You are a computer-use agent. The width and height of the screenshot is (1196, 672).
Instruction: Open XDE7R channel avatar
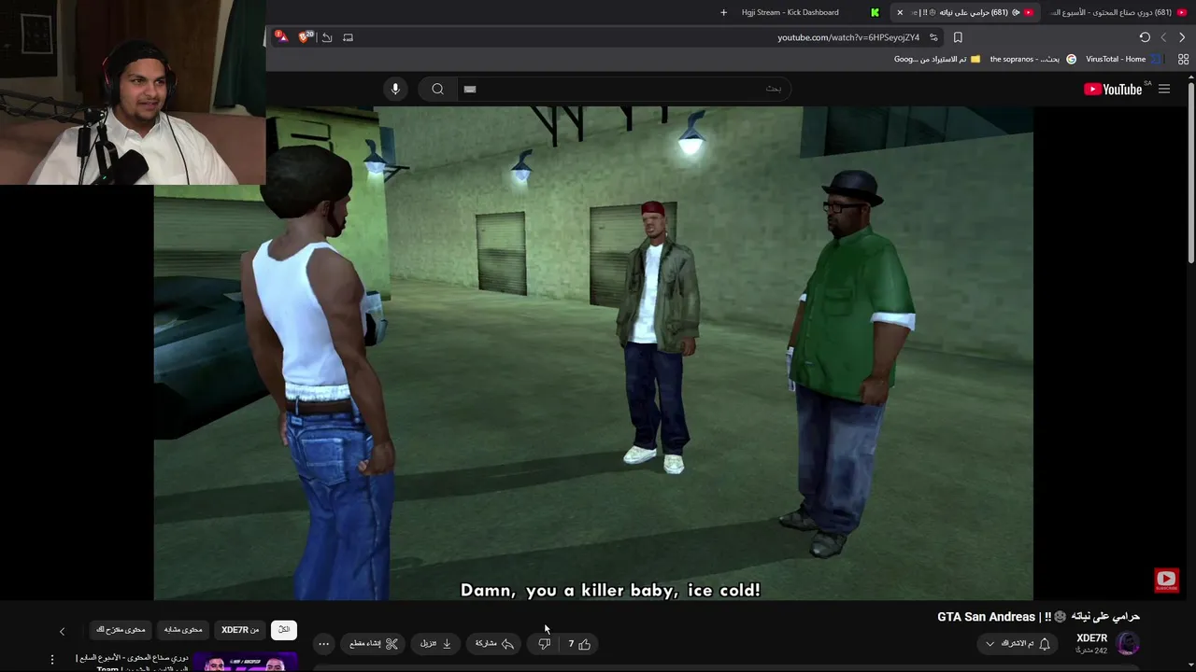(x=1128, y=644)
